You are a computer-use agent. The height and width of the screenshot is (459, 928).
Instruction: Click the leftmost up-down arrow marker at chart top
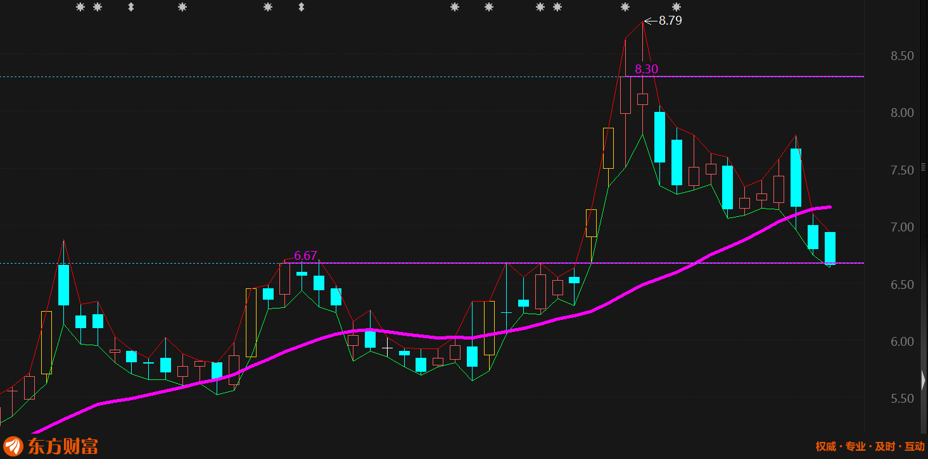point(131,7)
